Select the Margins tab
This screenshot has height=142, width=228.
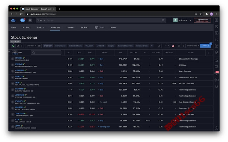111,46
